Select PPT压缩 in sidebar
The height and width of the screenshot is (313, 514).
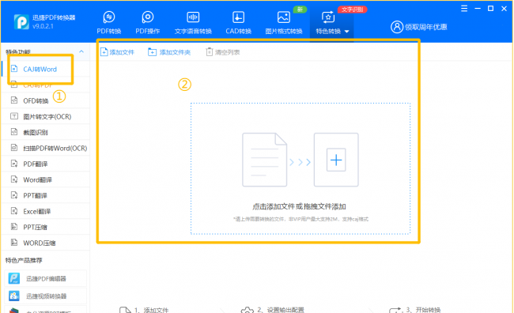pos(46,227)
